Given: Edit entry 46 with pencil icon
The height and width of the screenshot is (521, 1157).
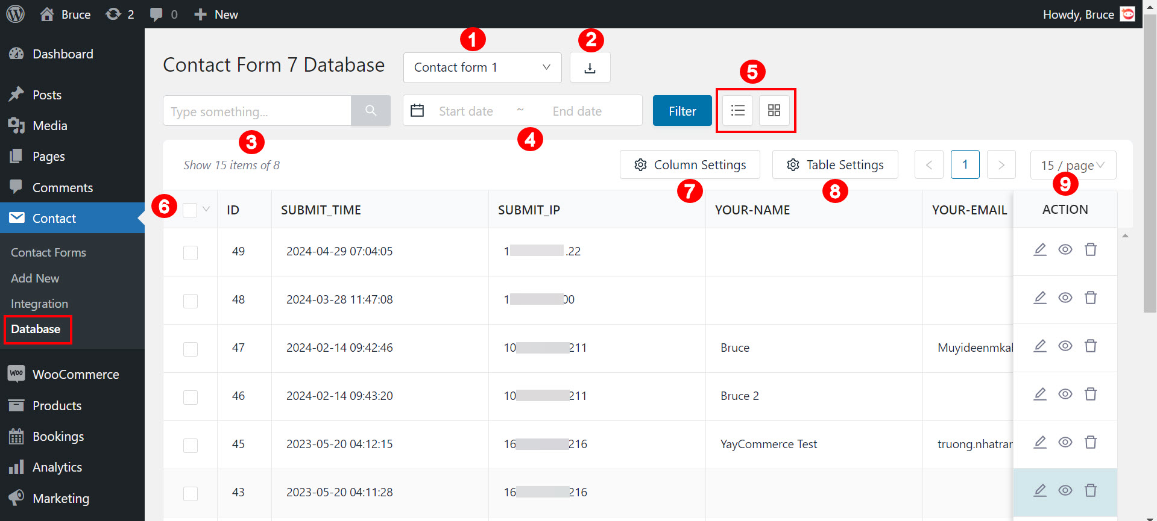Looking at the screenshot, I should click(x=1039, y=394).
